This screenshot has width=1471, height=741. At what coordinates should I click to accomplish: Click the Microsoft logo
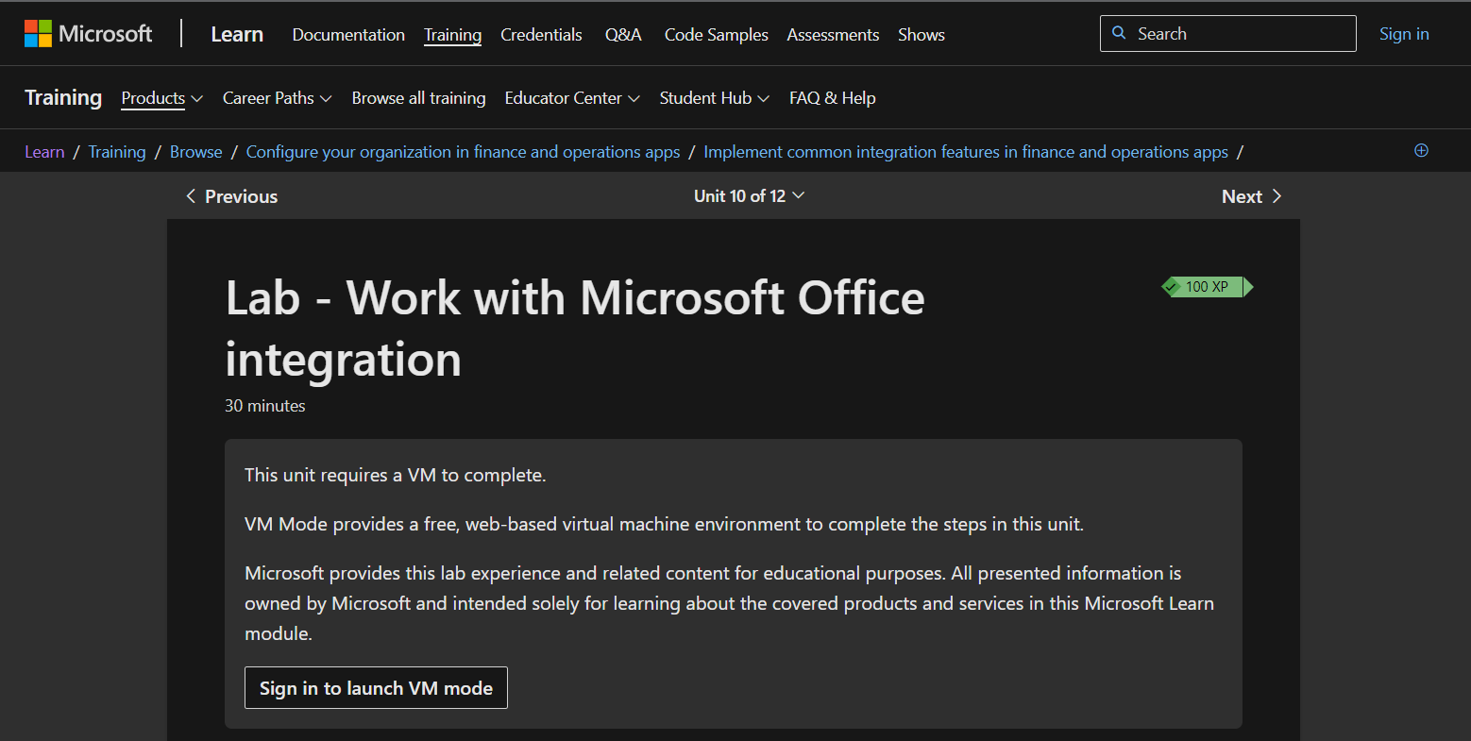tap(88, 34)
